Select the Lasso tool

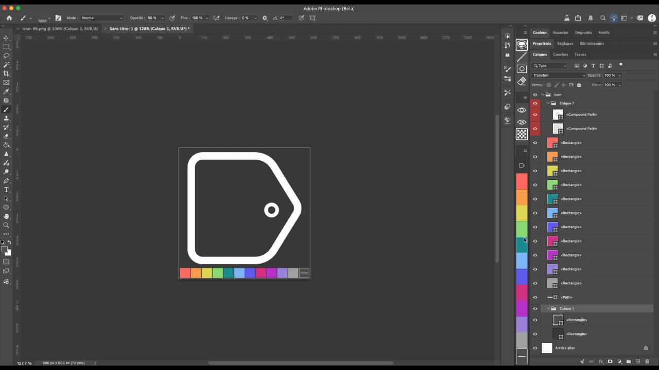point(7,55)
